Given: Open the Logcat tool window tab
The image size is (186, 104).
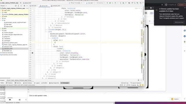Looking at the screenshot, I should pos(37,83).
